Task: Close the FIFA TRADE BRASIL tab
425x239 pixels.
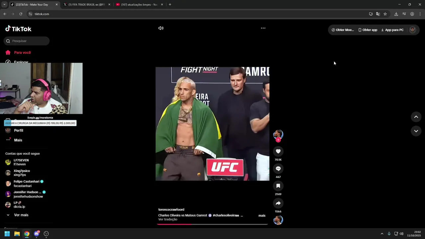Action: 109,5
